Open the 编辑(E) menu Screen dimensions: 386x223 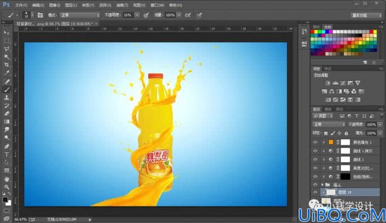(38, 5)
